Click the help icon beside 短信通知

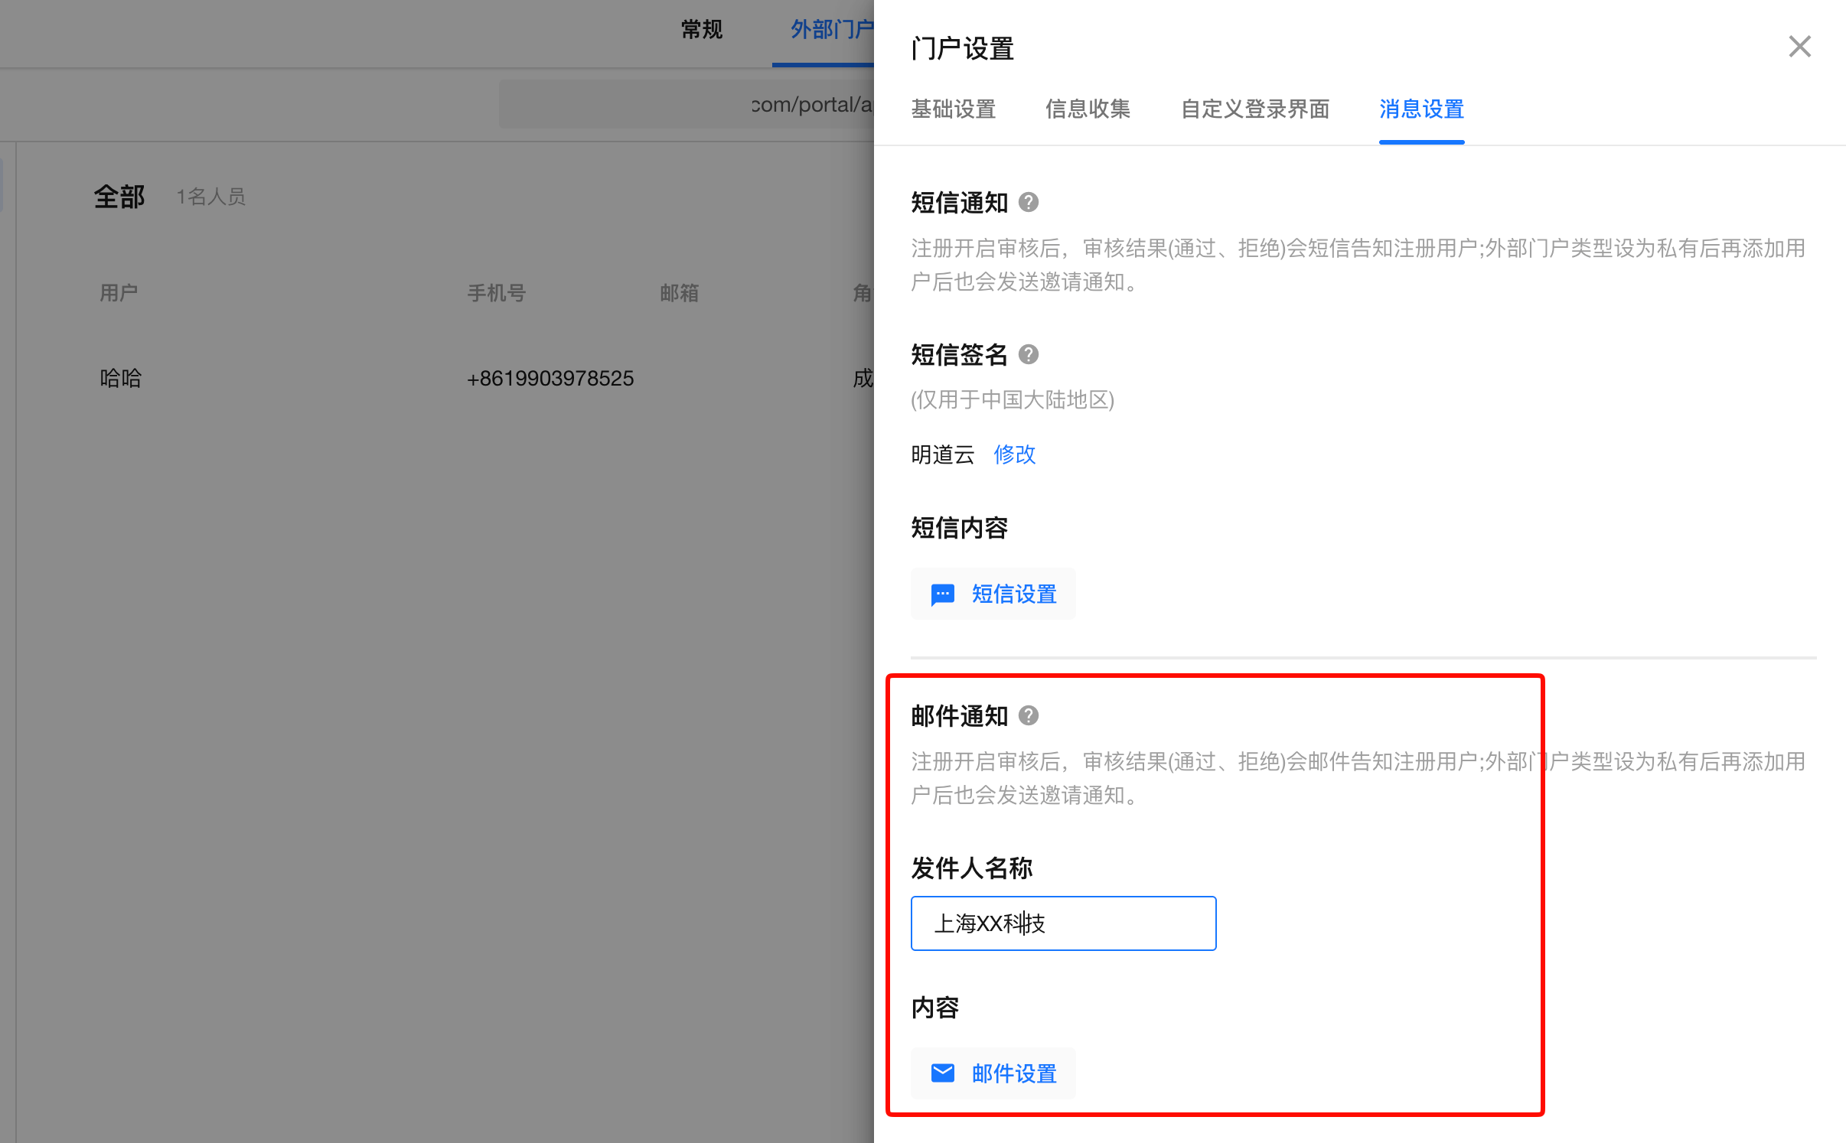click(1029, 203)
